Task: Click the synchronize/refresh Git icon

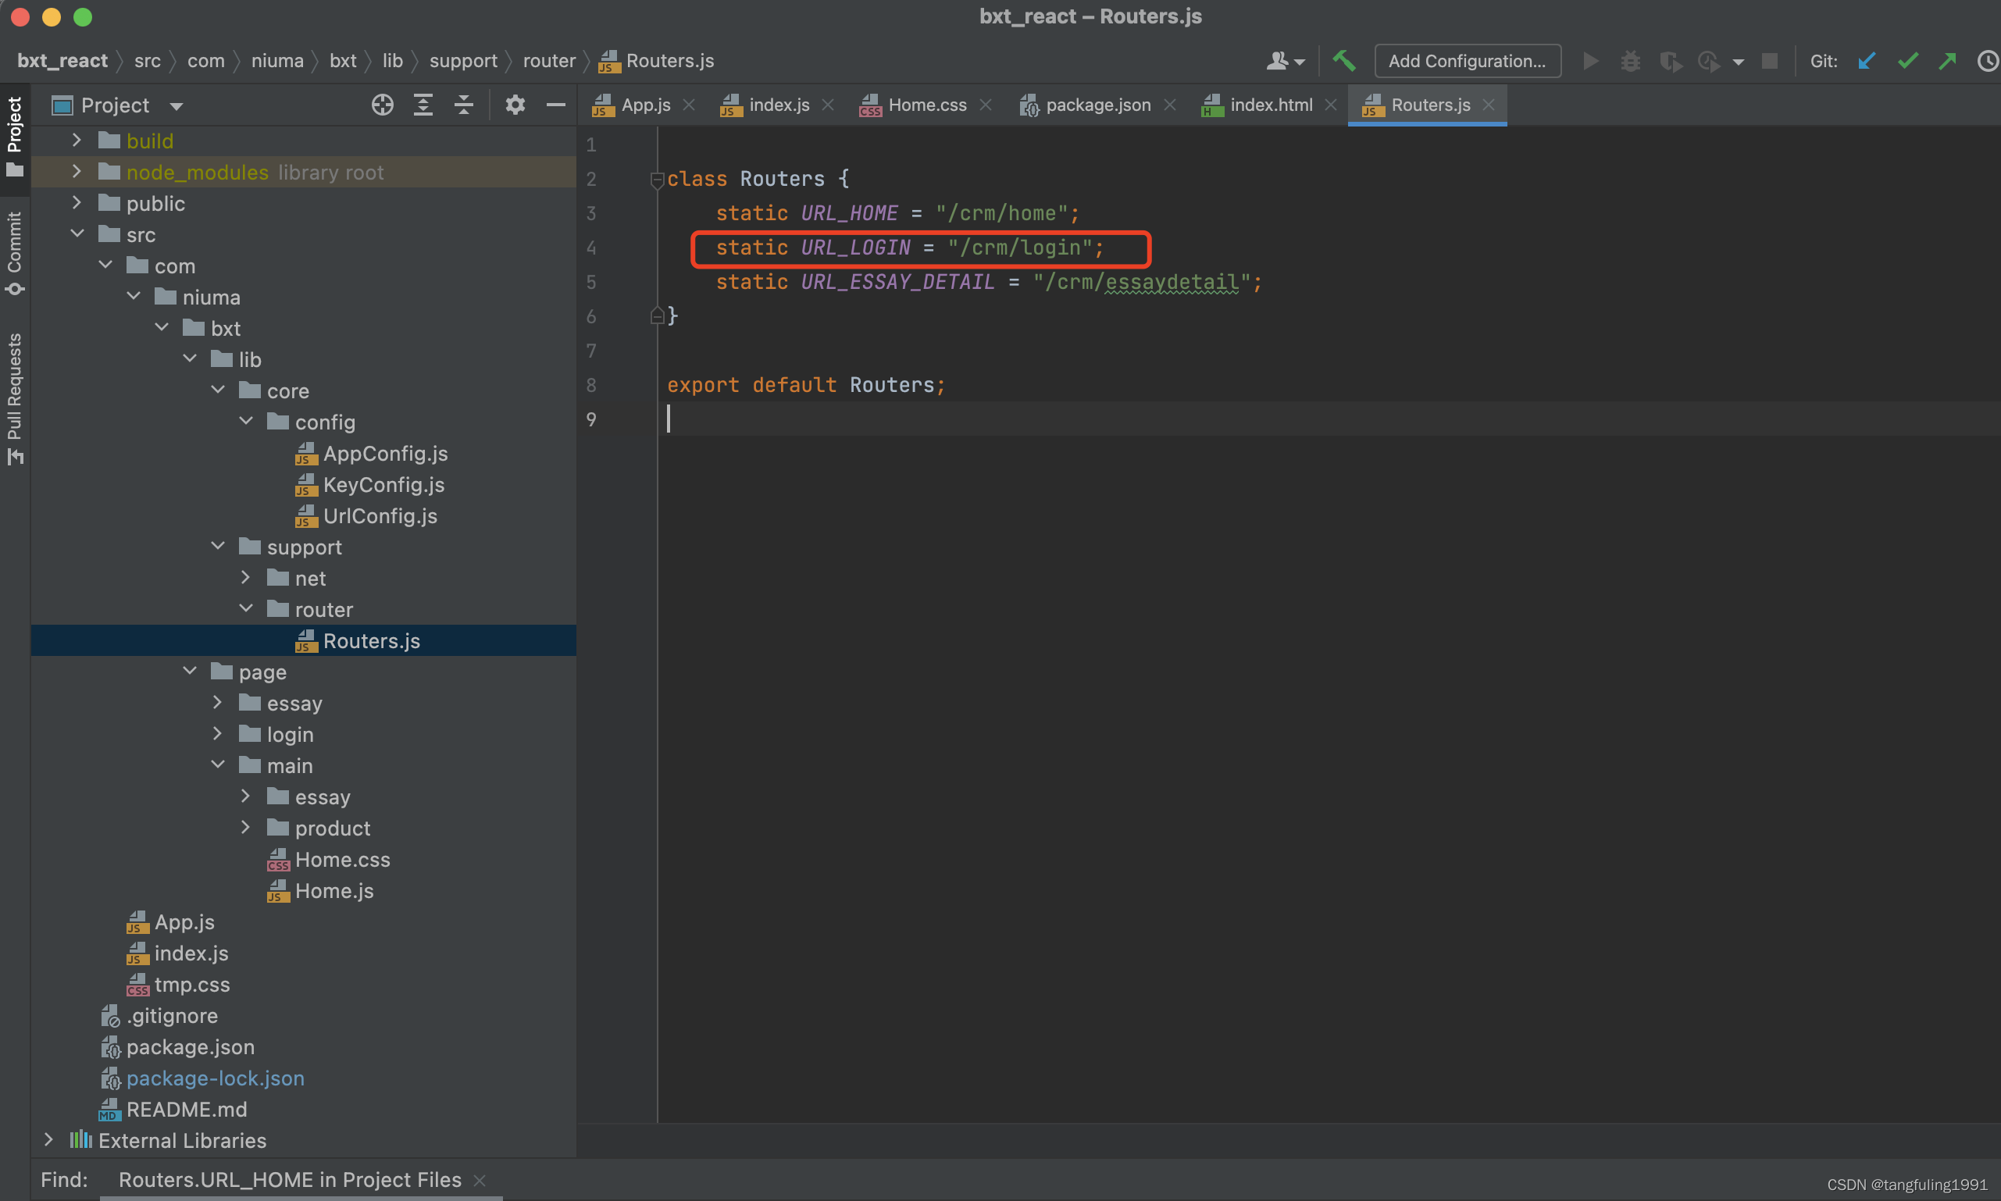Action: click(1870, 60)
